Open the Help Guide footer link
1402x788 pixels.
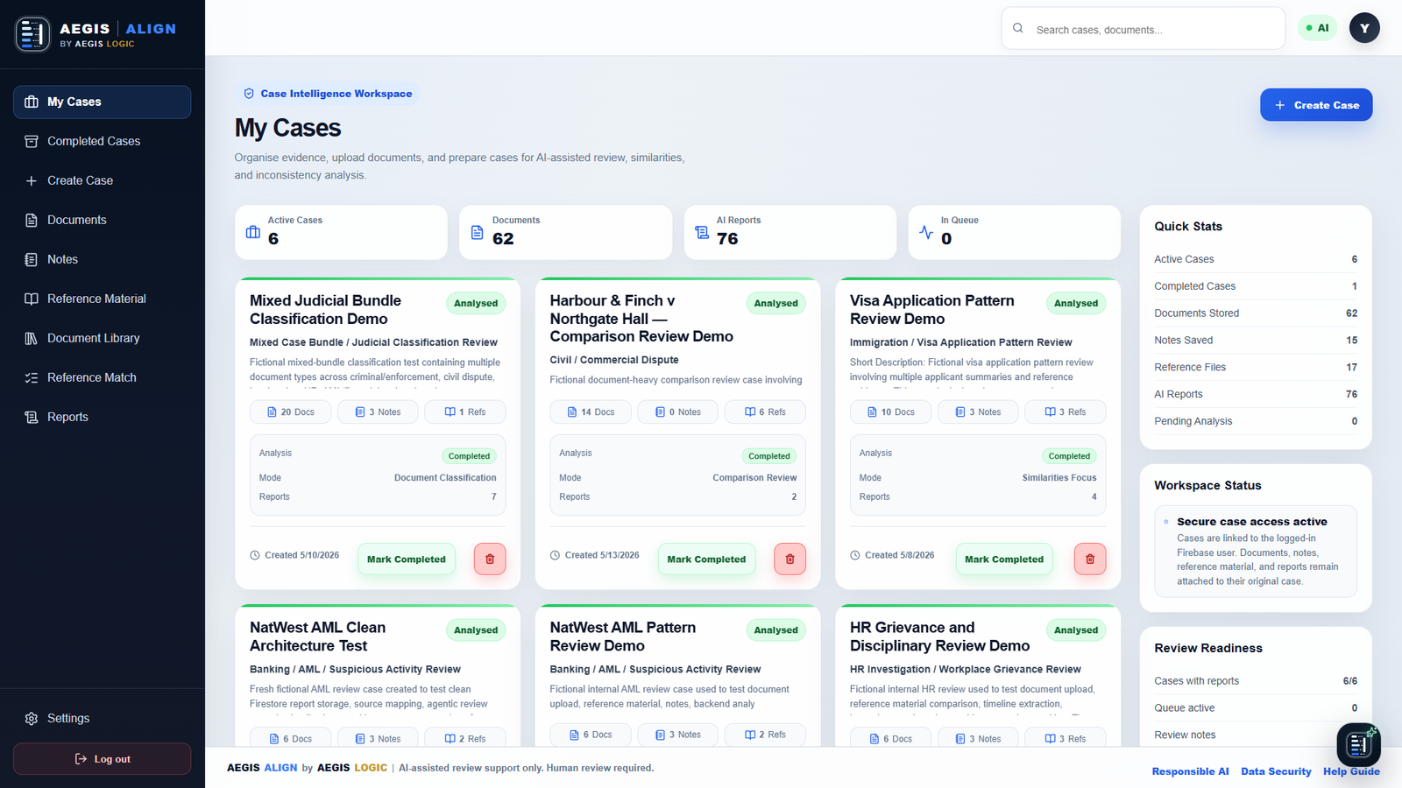tap(1351, 771)
